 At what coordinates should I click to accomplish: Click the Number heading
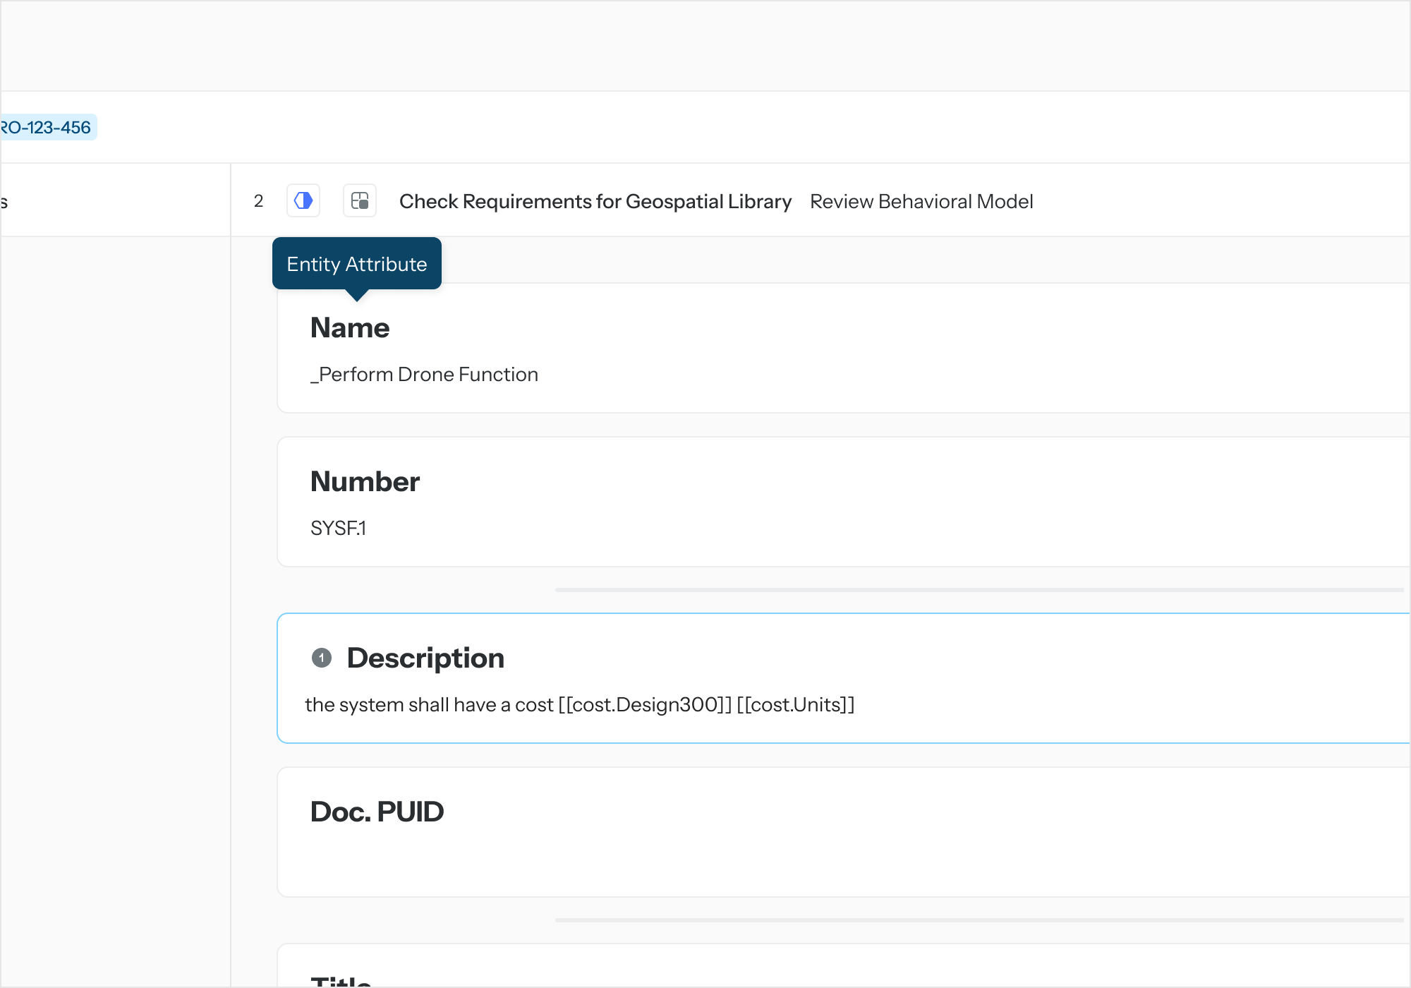365,482
